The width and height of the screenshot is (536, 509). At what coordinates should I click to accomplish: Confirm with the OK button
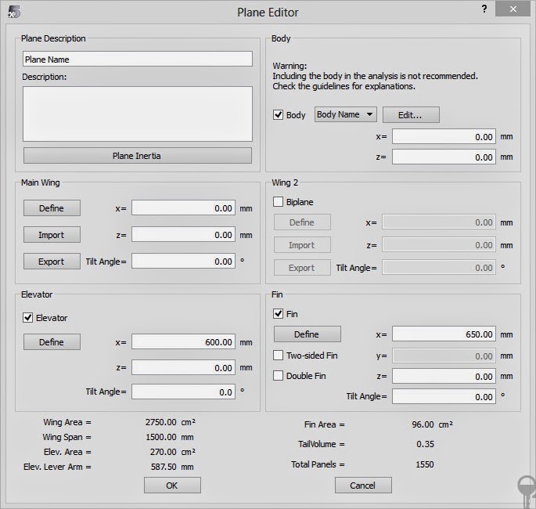point(172,486)
